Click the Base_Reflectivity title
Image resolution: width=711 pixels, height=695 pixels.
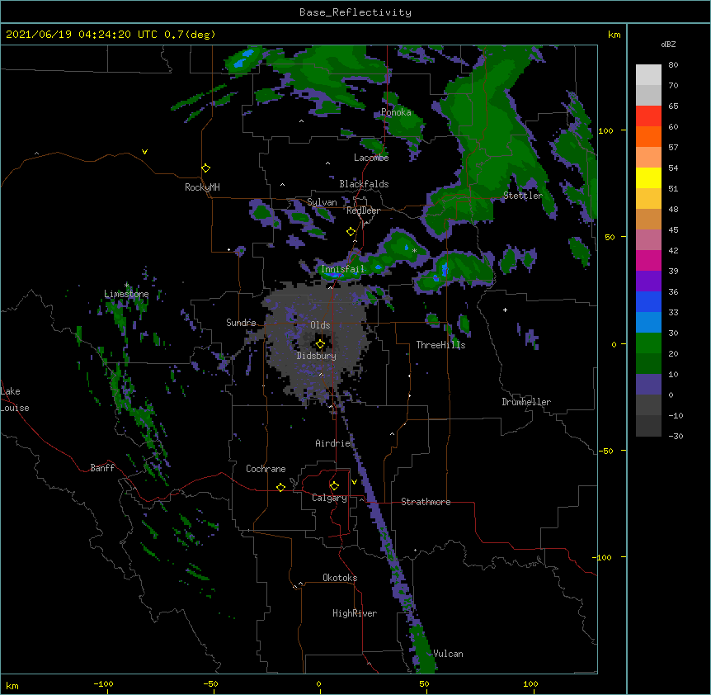pos(355,12)
